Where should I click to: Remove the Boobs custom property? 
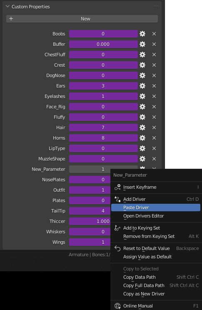pyautogui.click(x=154, y=34)
